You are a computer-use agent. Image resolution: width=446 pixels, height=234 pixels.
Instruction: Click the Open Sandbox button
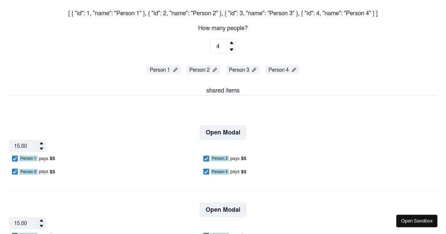pyautogui.click(x=417, y=221)
